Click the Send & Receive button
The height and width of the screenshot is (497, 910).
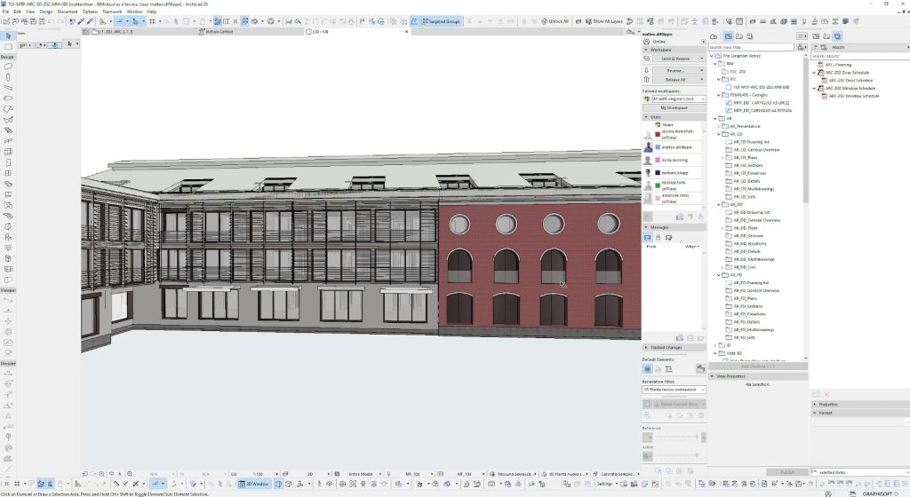pyautogui.click(x=675, y=59)
